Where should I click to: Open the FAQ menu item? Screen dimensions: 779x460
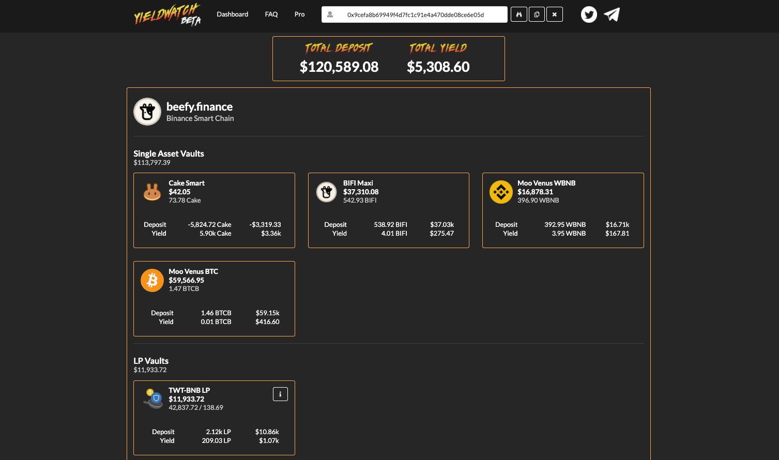(271, 14)
